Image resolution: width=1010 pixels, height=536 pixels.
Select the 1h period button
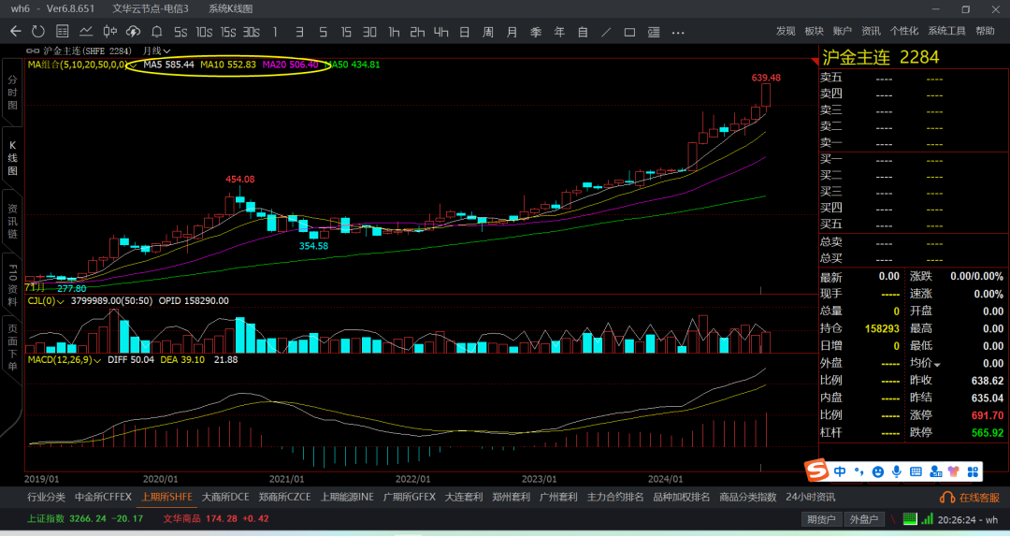click(394, 32)
